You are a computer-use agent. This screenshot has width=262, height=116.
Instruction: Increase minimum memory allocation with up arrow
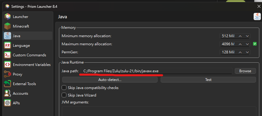240,36
